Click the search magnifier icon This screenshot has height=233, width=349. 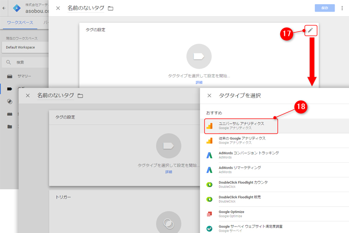pos(8,62)
